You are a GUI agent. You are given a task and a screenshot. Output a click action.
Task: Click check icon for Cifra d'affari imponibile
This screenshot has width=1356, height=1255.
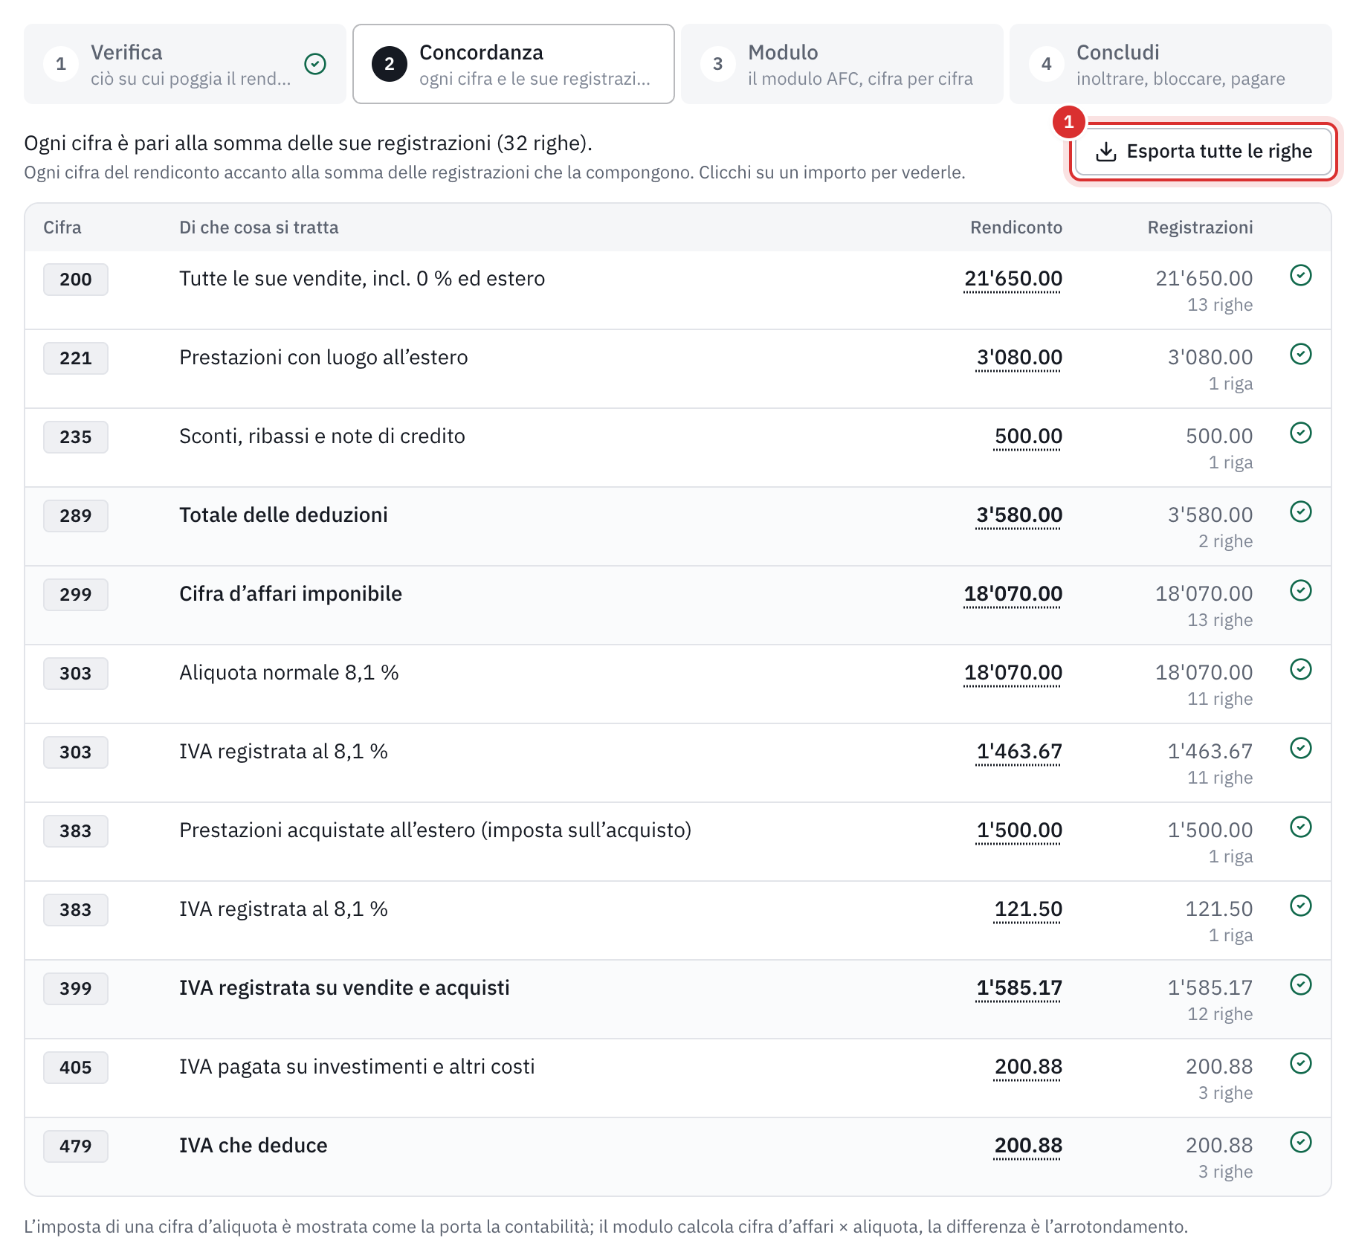1301,591
